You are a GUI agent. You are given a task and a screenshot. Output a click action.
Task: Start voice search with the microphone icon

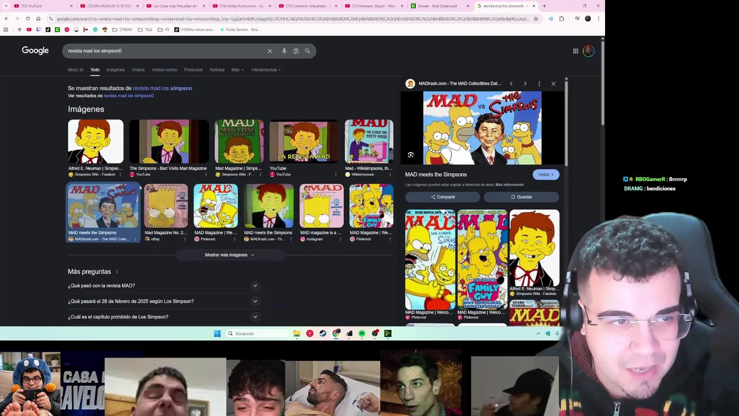click(x=284, y=51)
